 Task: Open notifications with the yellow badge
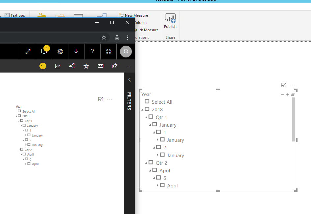tap(44, 52)
